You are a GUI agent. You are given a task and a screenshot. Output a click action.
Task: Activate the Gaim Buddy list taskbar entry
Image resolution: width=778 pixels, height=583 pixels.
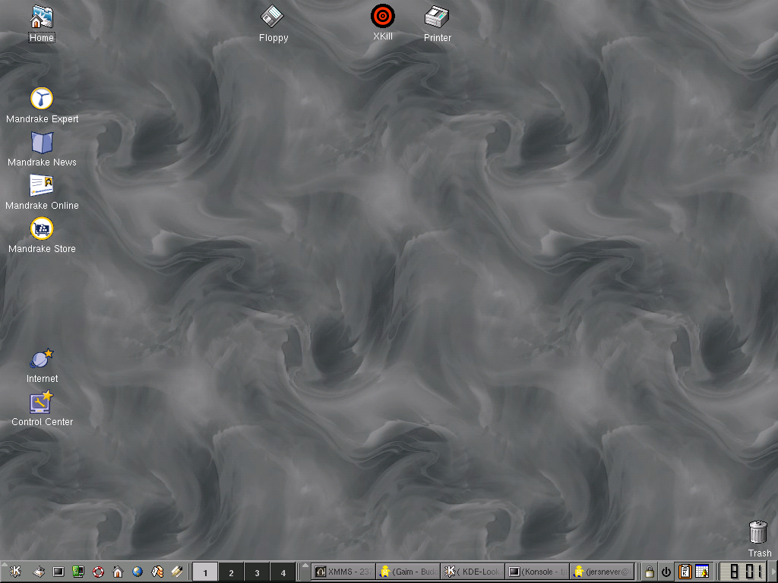(408, 572)
